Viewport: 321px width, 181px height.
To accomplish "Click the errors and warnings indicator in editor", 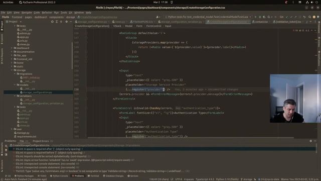I will click(x=301, y=30).
